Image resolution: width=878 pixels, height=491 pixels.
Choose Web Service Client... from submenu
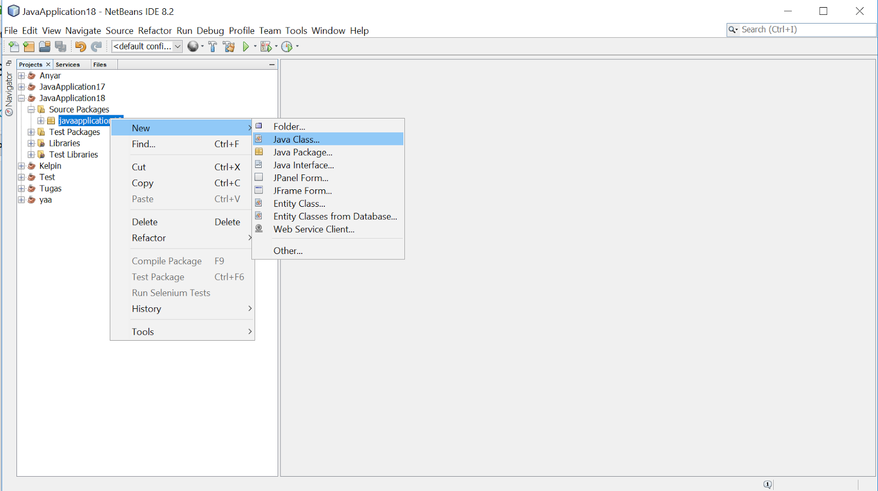pyautogui.click(x=328, y=229)
